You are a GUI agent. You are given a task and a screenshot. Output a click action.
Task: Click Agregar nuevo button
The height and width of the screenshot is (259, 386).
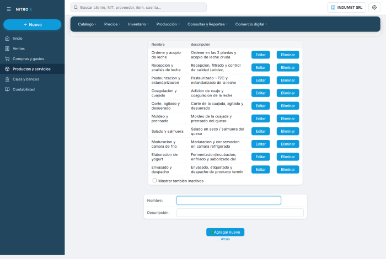(x=225, y=232)
